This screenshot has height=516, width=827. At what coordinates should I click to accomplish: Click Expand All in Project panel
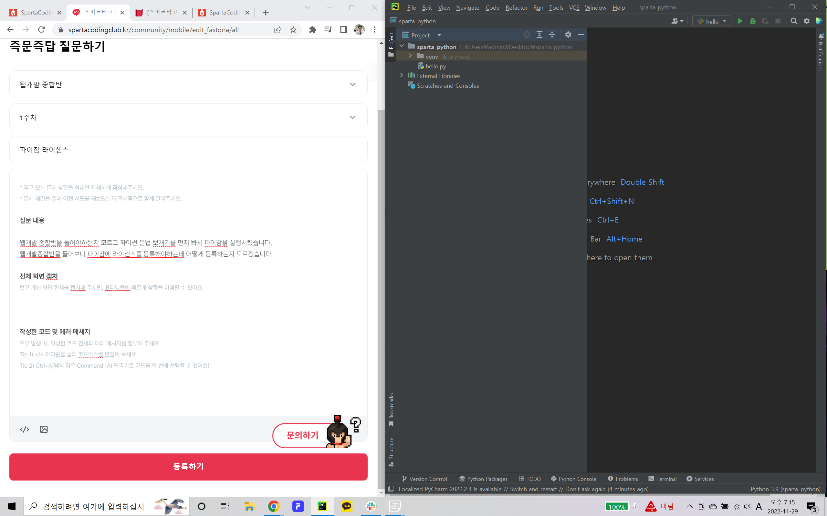[x=539, y=35]
